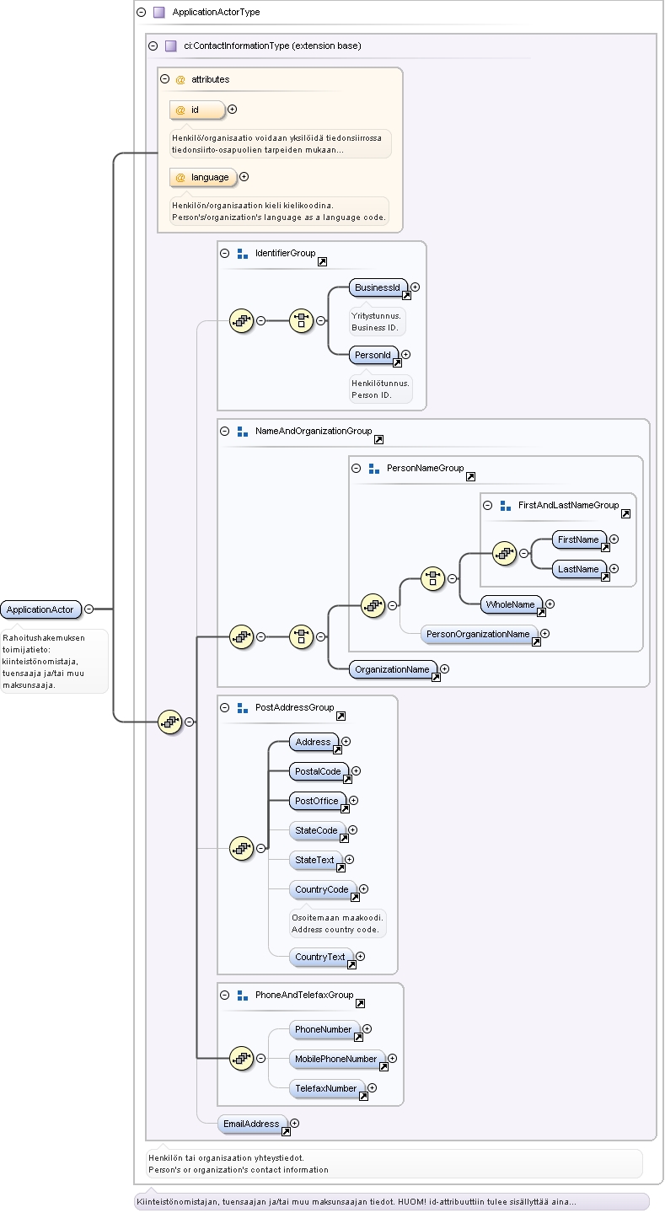Select the CountryCode element
The width and height of the screenshot is (665, 1213).
323,889
